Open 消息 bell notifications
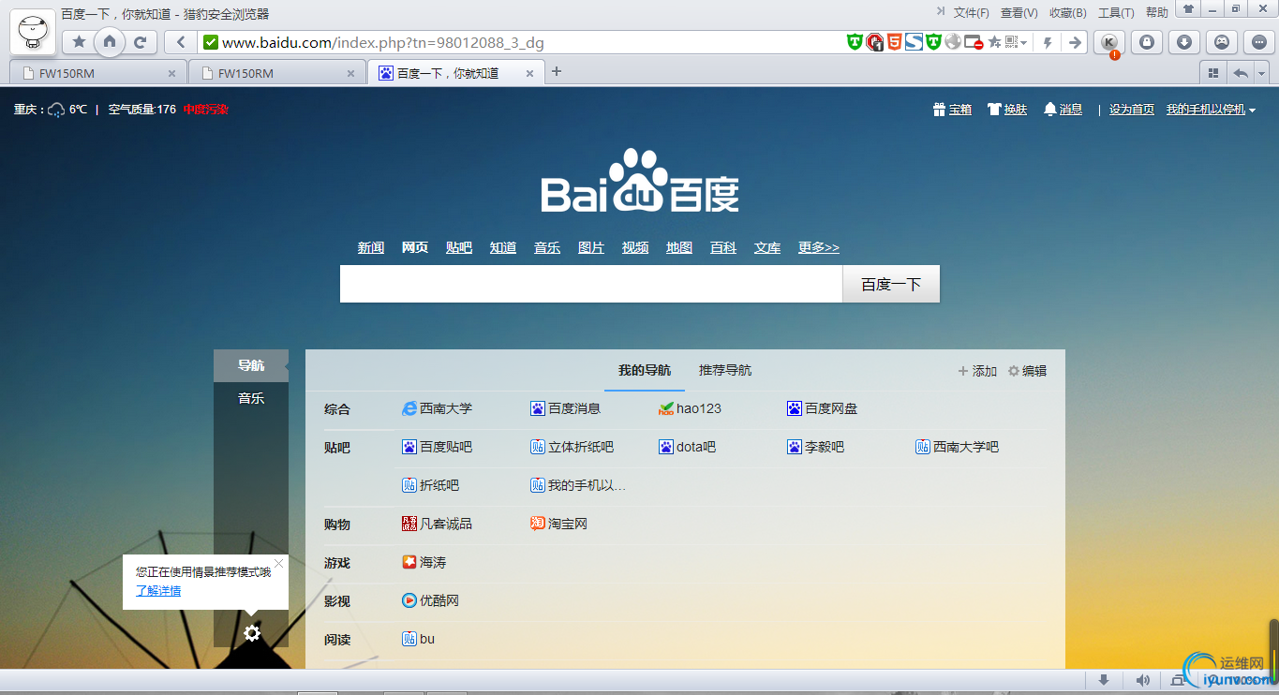 point(1063,110)
